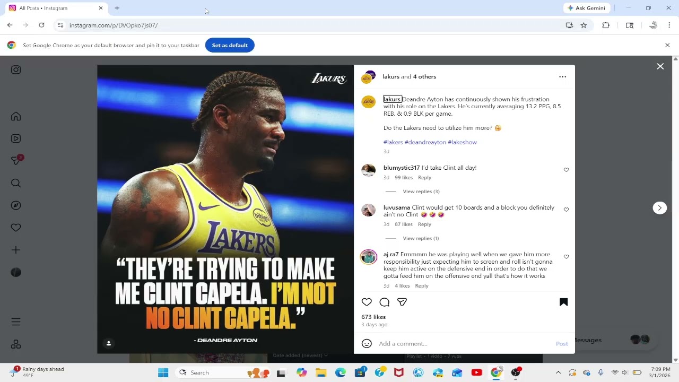Screen dimensions: 679x382
Task: Open the post options three-dot menu
Action: pos(562,77)
